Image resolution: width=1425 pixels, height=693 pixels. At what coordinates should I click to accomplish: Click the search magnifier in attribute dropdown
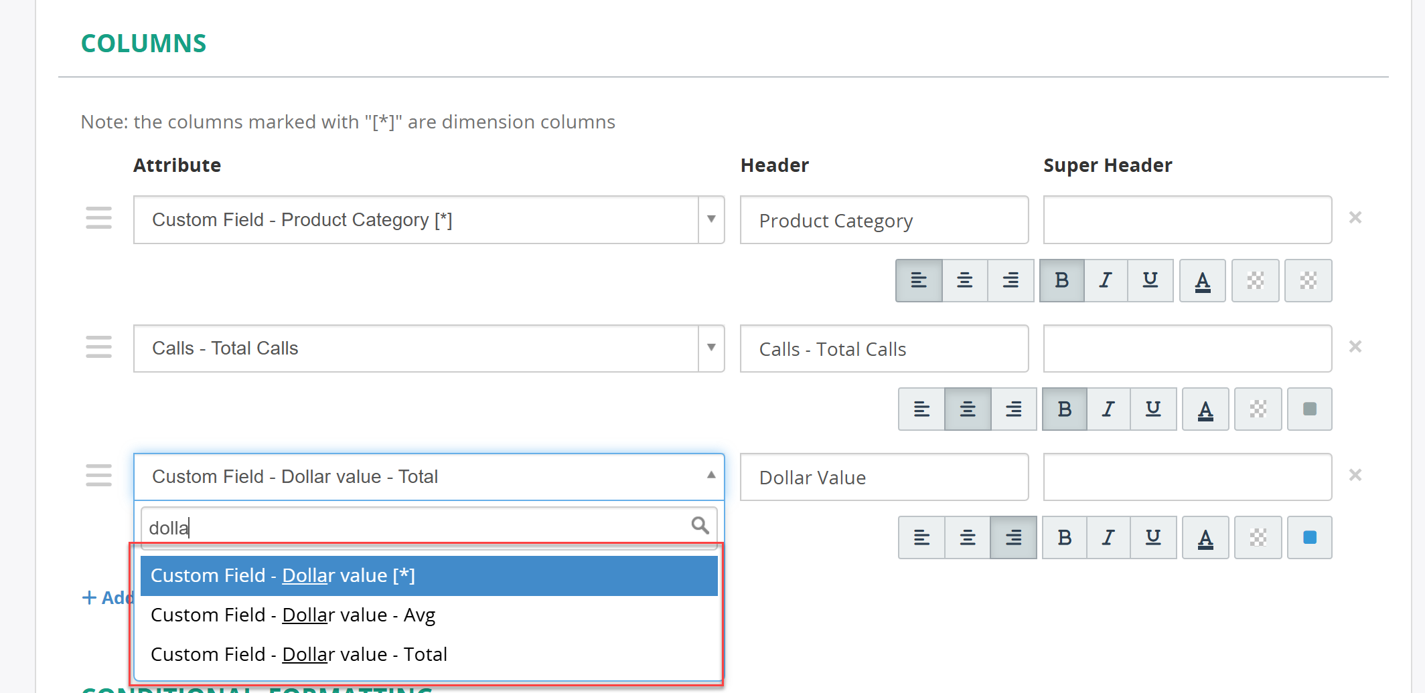(x=700, y=526)
